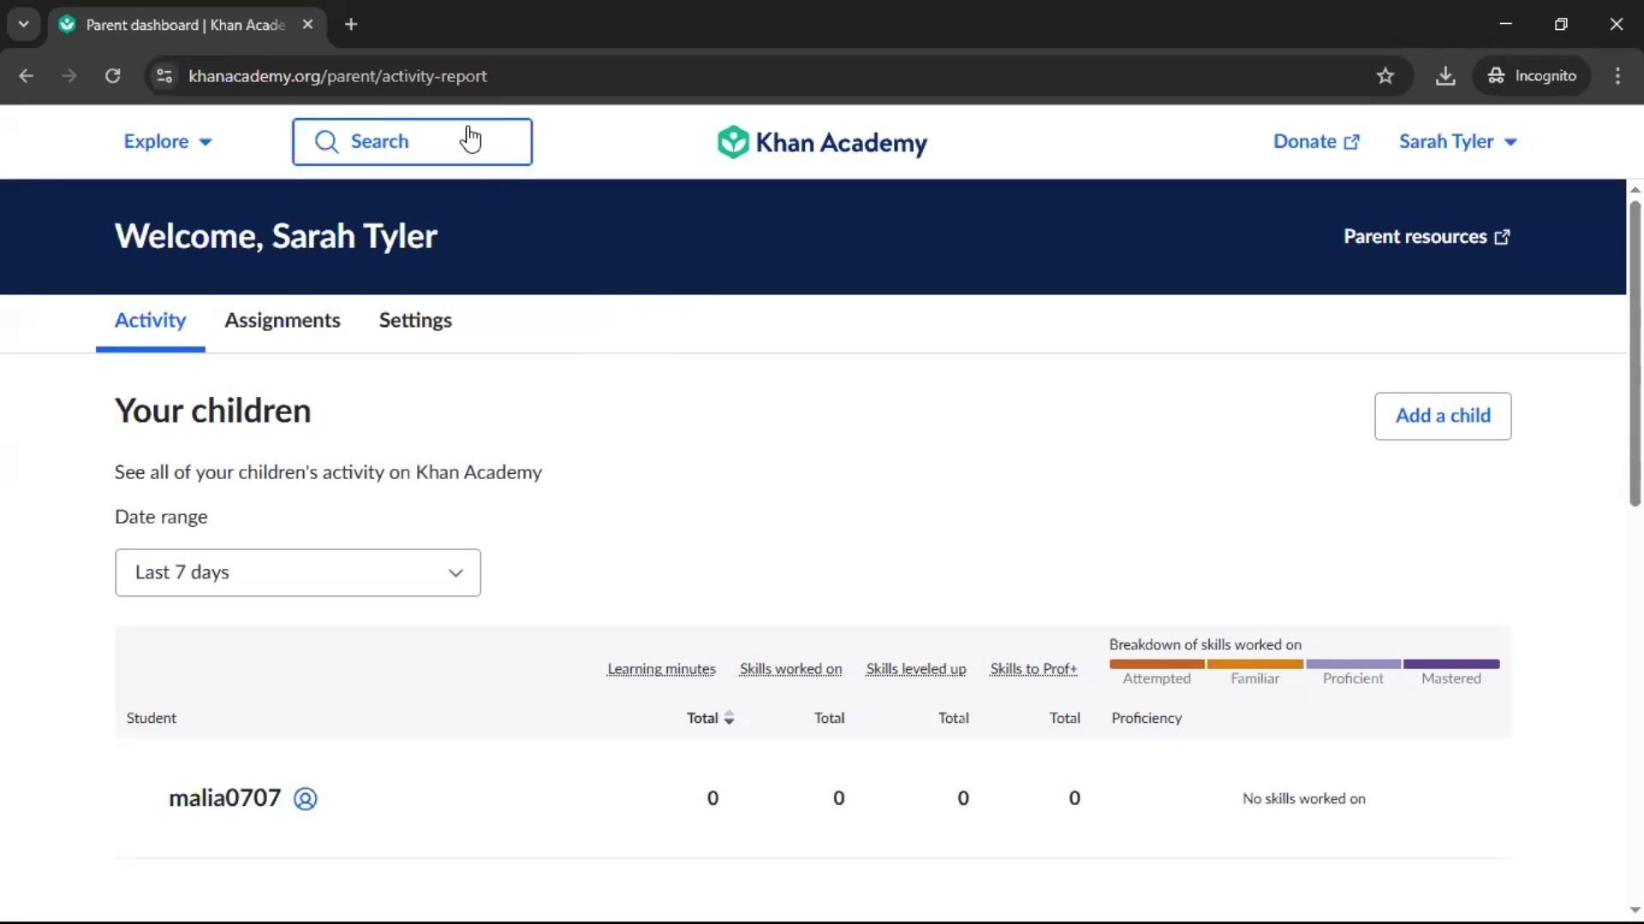
Task: Click the Donate link
Action: 1315,142
